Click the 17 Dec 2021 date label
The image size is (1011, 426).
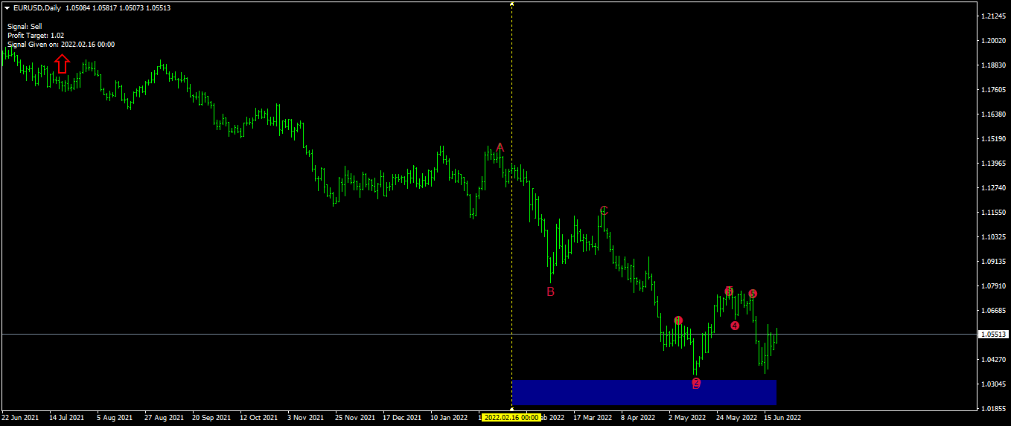[x=401, y=418]
